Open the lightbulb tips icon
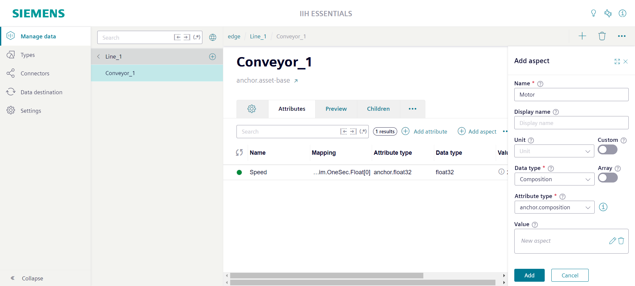 tap(593, 13)
